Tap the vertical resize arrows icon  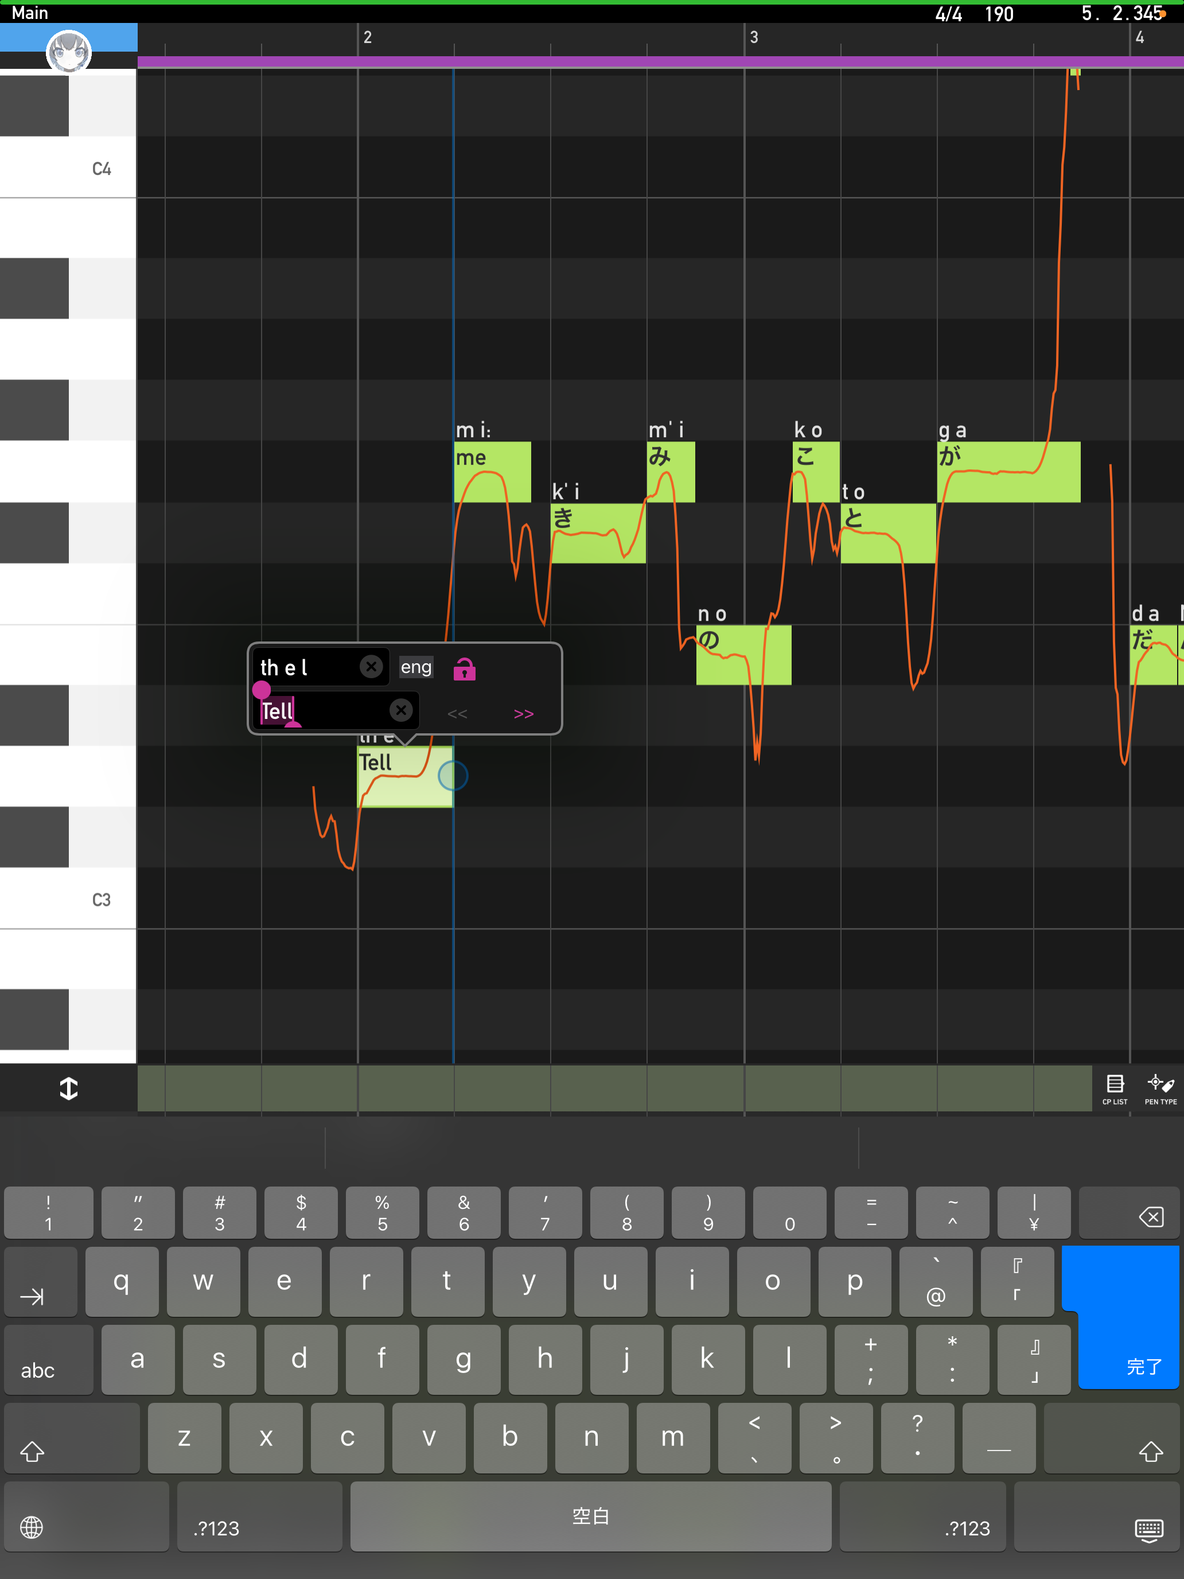point(68,1088)
